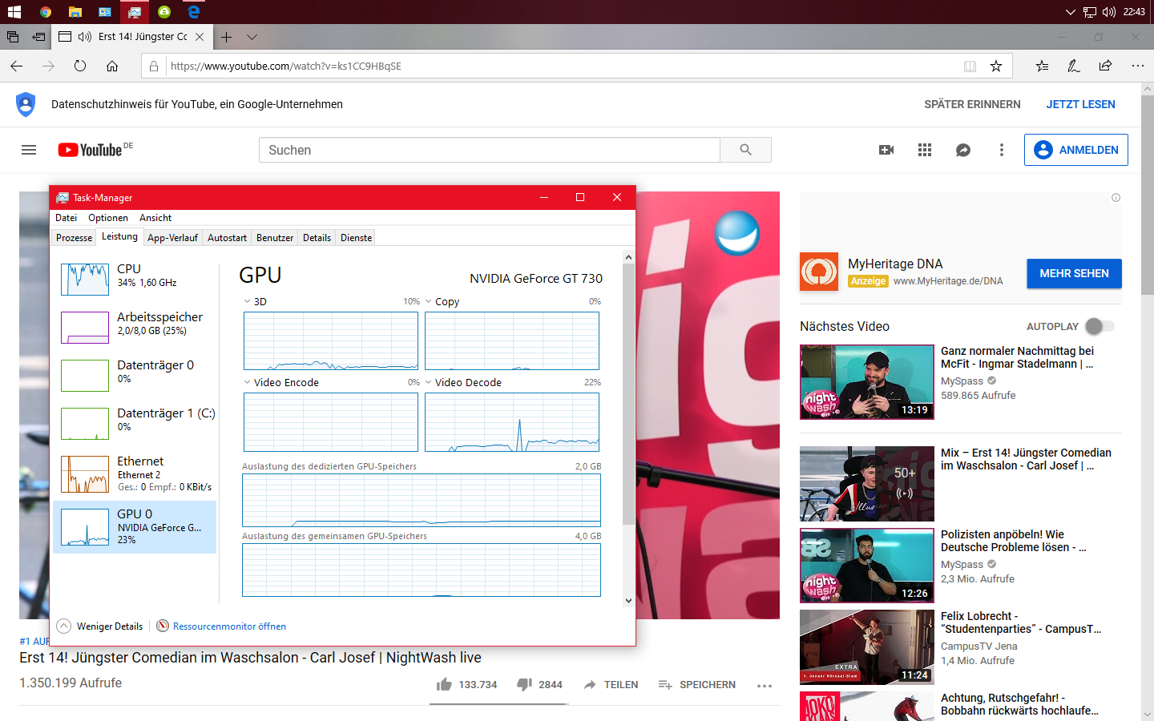Click TEILEN share button

(x=611, y=684)
